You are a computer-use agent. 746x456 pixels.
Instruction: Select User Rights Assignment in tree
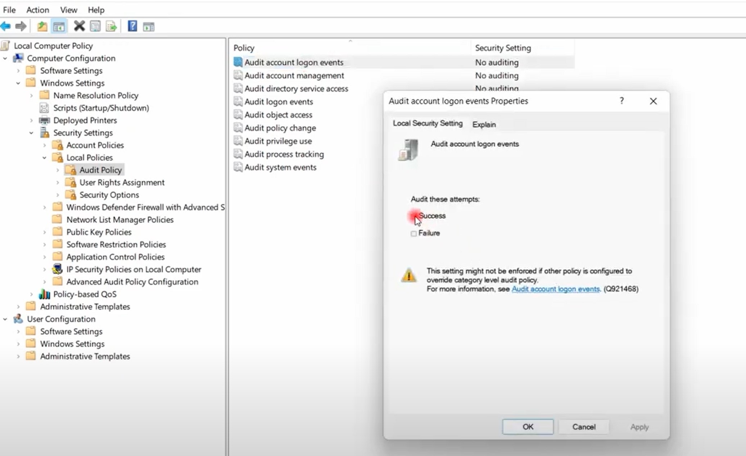[122, 183]
